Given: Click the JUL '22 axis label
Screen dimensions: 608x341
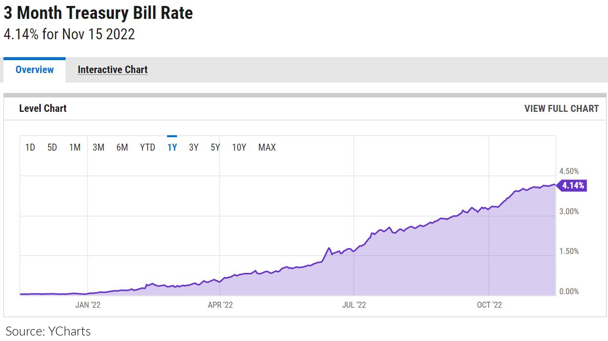Looking at the screenshot, I should pos(354,305).
